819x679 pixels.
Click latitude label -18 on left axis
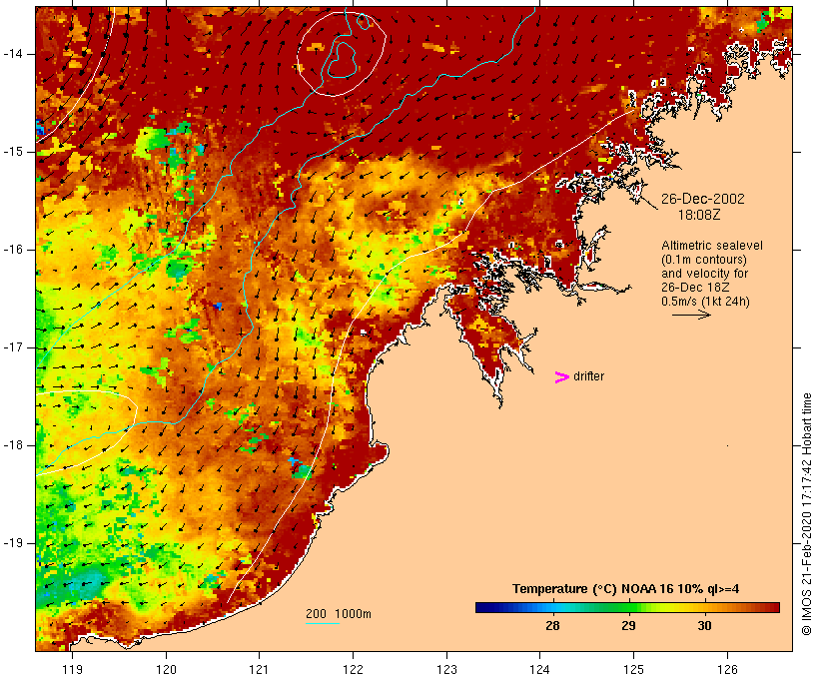point(13,445)
